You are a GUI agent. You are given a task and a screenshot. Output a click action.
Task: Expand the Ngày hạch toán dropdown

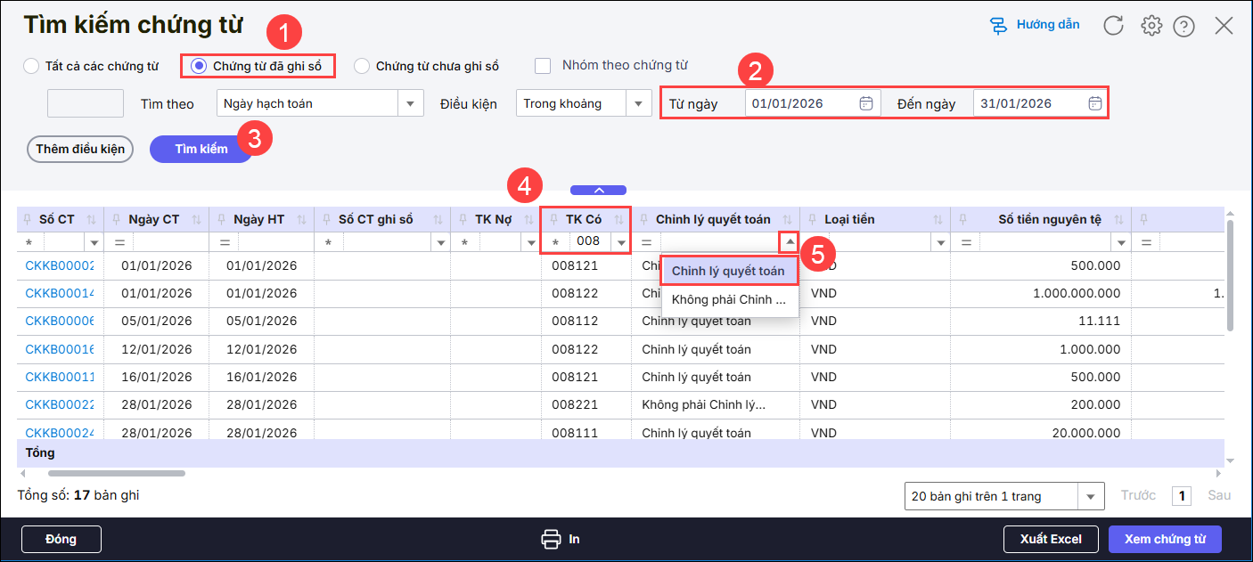pos(410,103)
